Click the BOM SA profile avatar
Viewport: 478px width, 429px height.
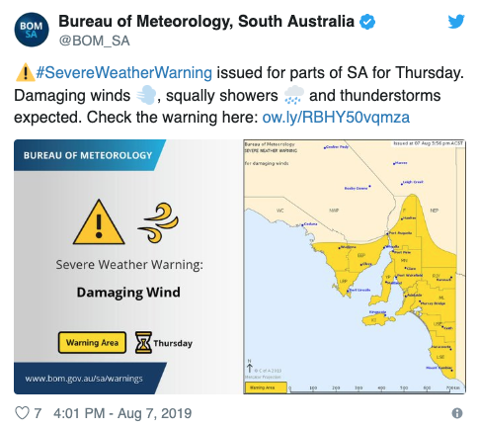[32, 30]
